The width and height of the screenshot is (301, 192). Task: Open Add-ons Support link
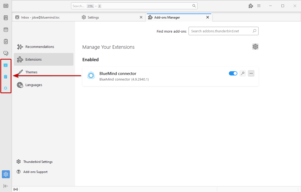point(35,172)
